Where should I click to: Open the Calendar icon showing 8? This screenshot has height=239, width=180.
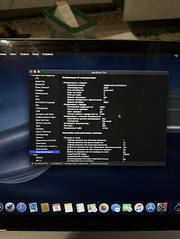[x=56, y=207]
